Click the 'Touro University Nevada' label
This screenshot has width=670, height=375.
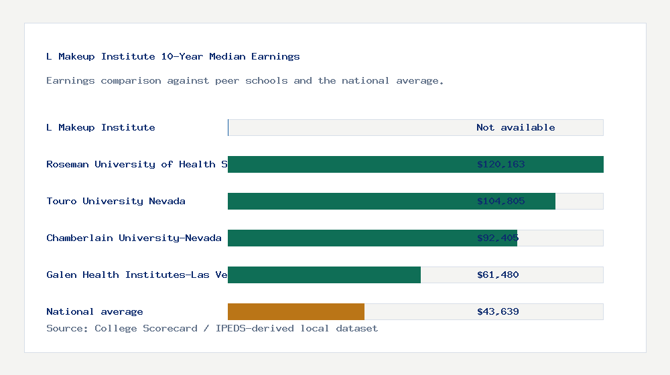[x=116, y=201]
